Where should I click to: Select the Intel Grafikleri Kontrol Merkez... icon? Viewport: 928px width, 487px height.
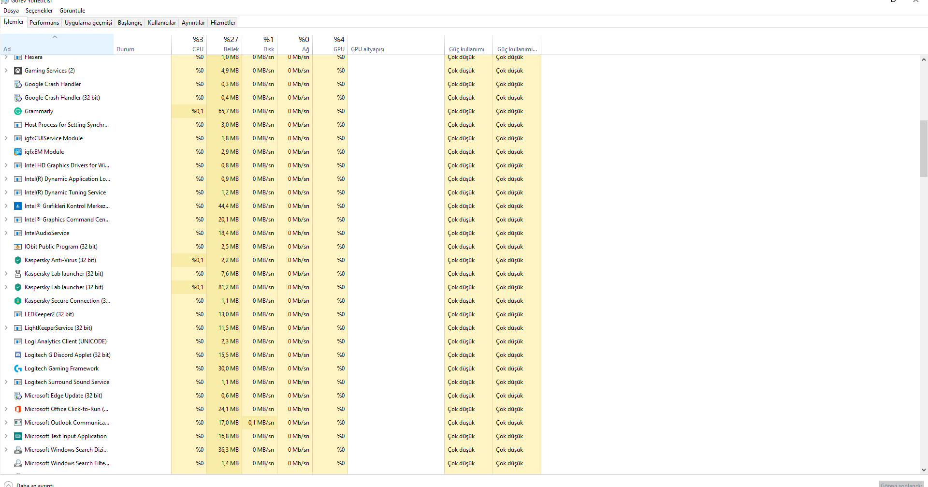pyautogui.click(x=18, y=206)
